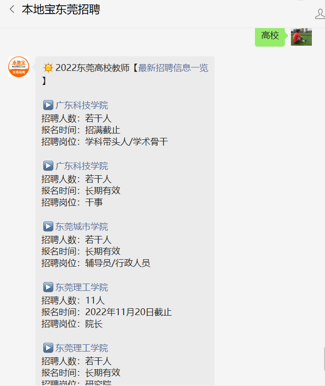Click play icon beside first 广东科技学院
Viewport: 325px width, 386px height.
(x=48, y=105)
